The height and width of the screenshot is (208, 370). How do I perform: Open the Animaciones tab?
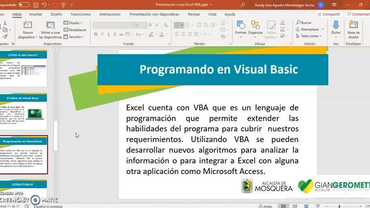110,14
